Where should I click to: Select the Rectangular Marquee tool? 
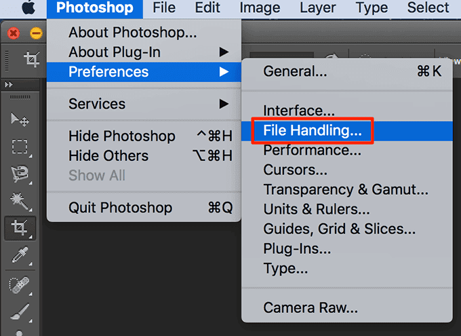pyautogui.click(x=20, y=147)
